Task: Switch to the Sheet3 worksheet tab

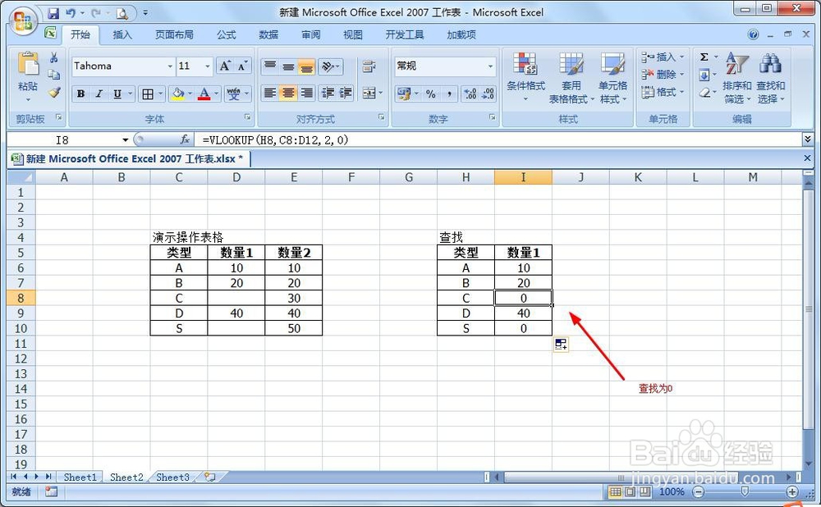Action: tap(172, 477)
